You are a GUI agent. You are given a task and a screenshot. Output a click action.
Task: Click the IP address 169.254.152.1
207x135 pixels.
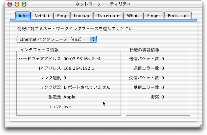tap(79, 68)
